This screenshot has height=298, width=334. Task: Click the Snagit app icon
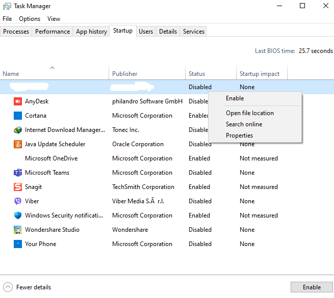[18, 187]
